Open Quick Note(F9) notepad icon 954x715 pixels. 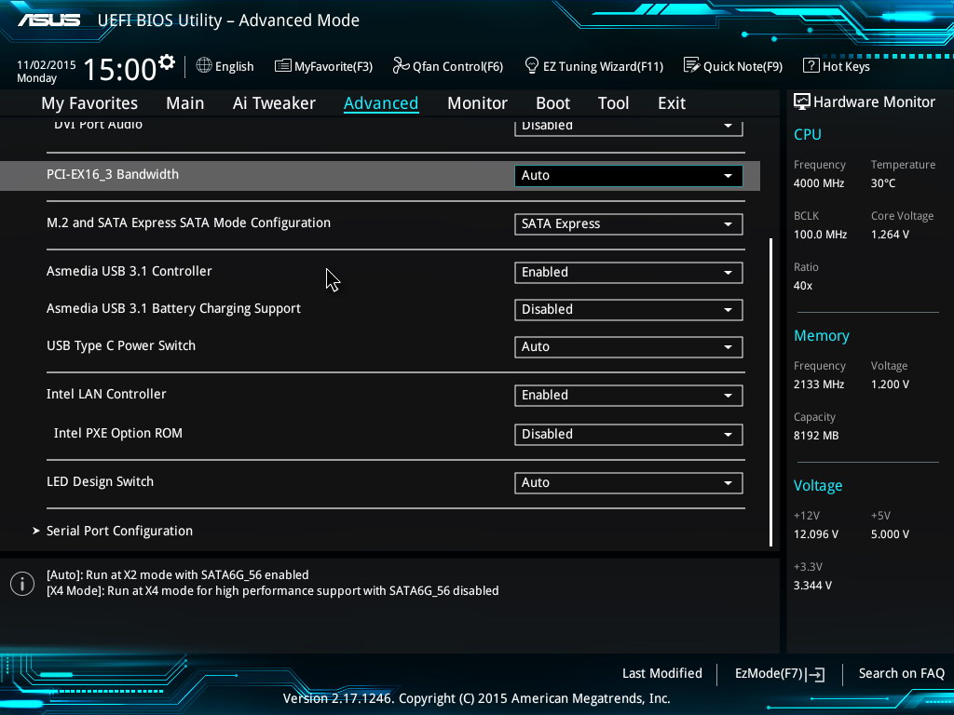pos(691,66)
